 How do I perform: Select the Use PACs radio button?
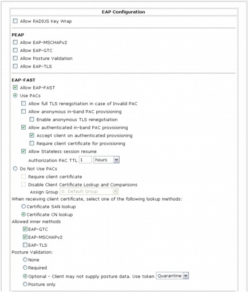click(x=15, y=95)
